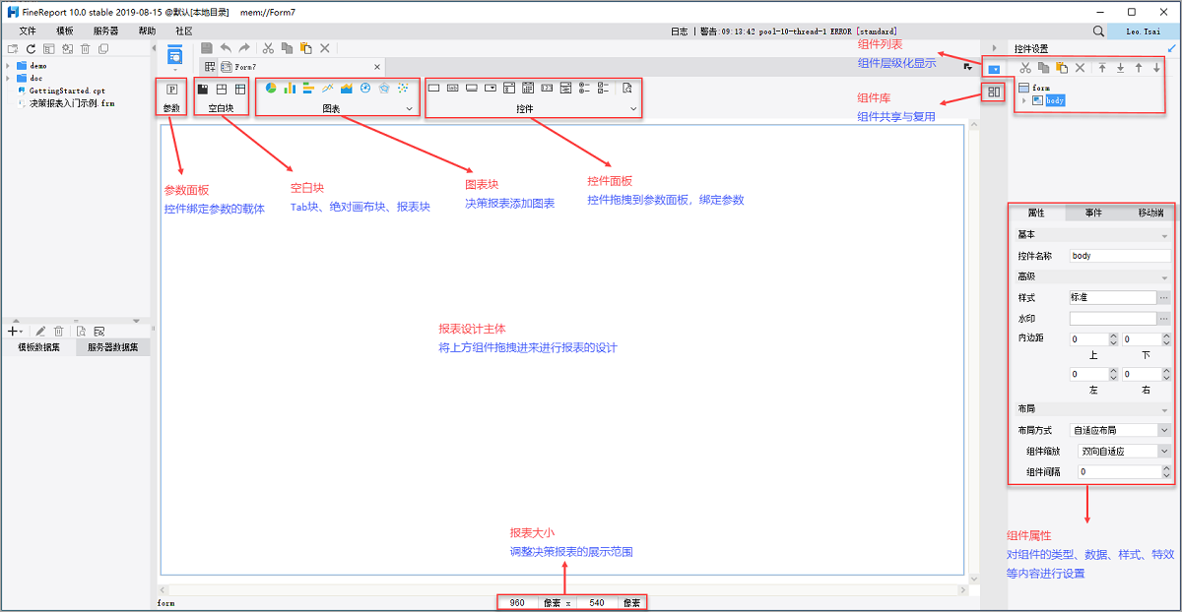Collapse the 高级 section
Screen dimensions: 1182x612
click(x=1164, y=277)
